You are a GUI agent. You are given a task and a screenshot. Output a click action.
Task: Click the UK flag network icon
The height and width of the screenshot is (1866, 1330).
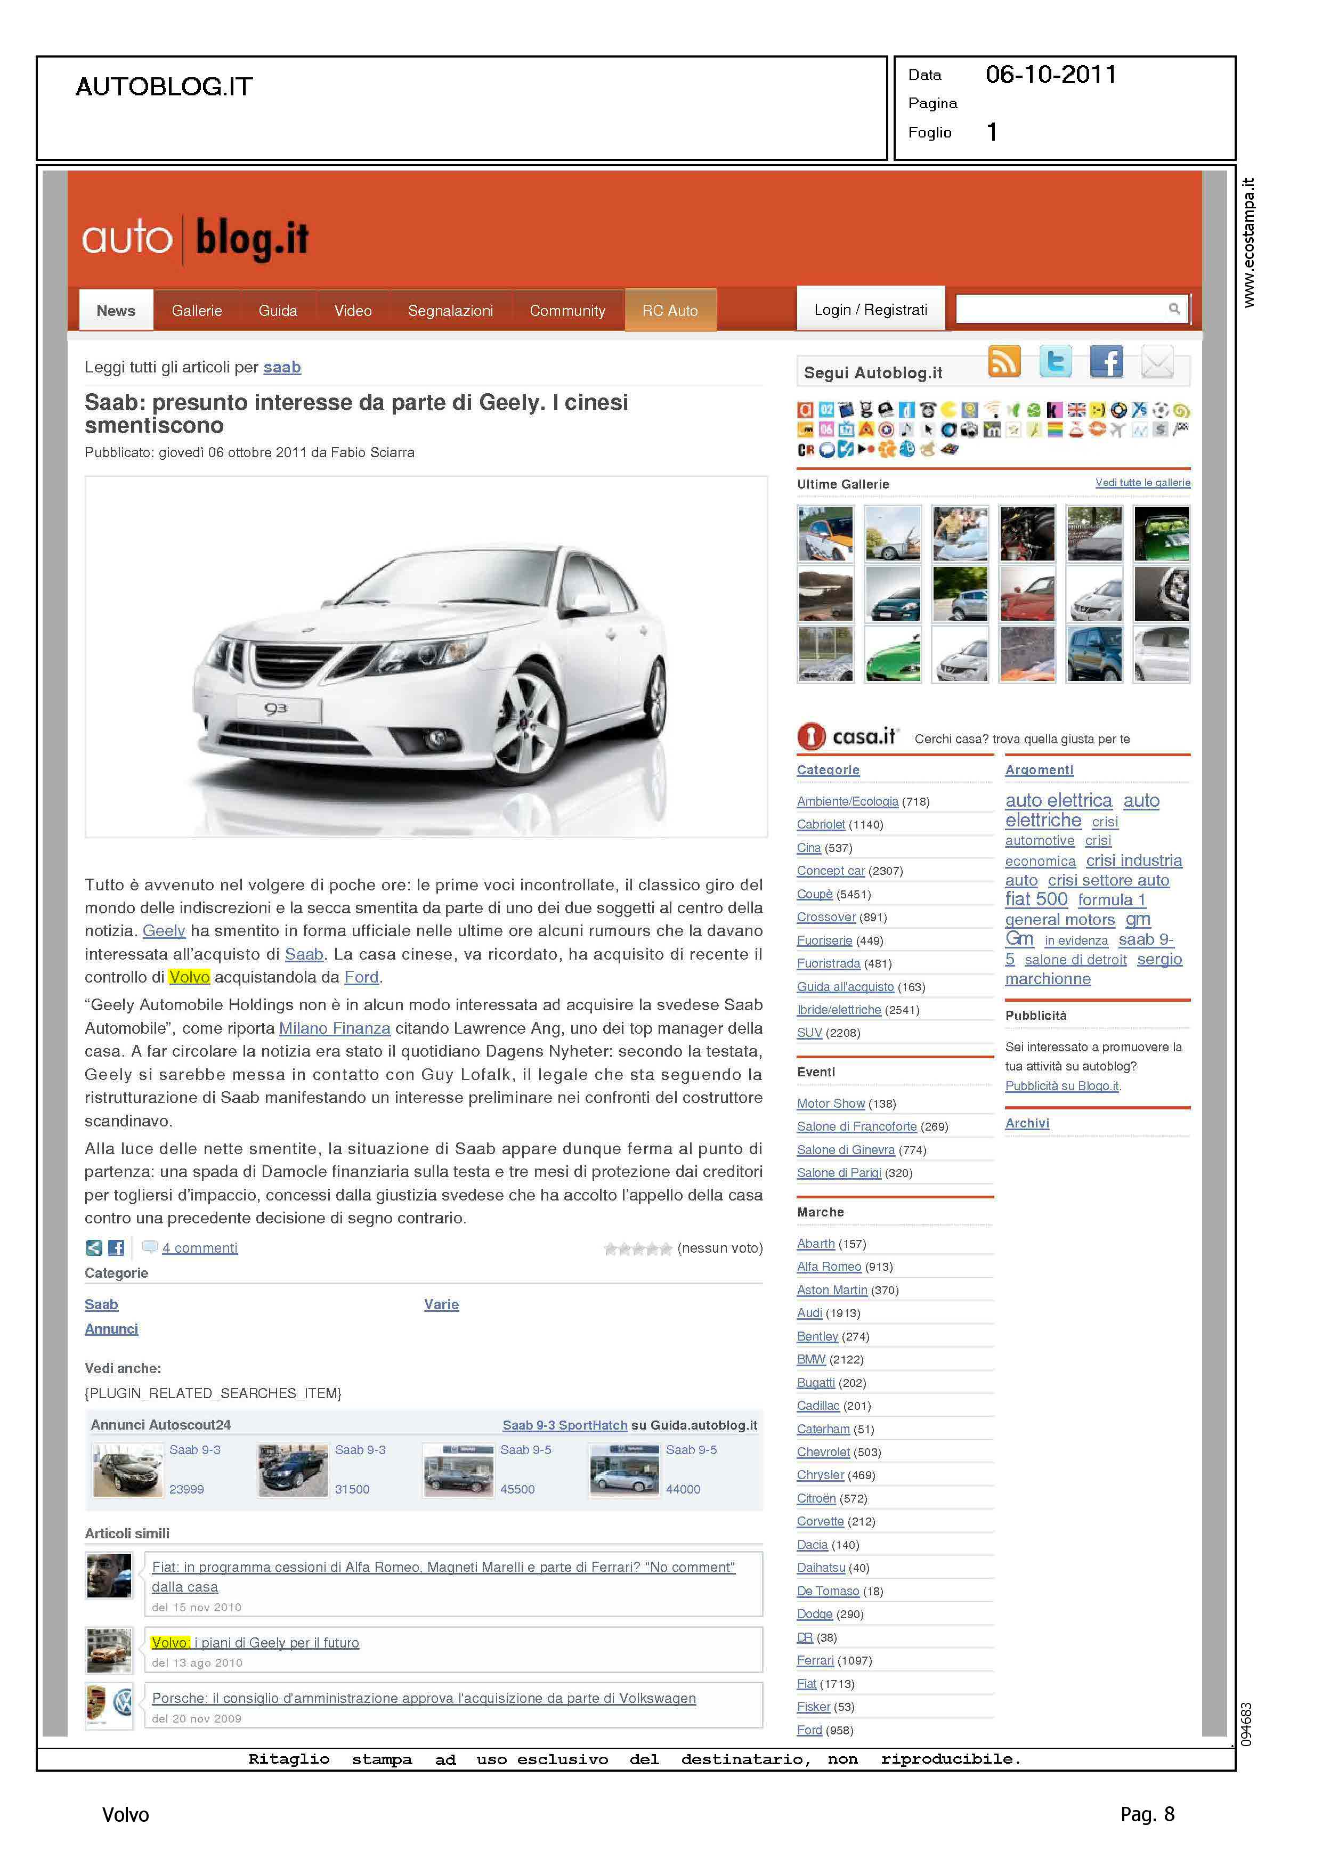click(x=1076, y=409)
